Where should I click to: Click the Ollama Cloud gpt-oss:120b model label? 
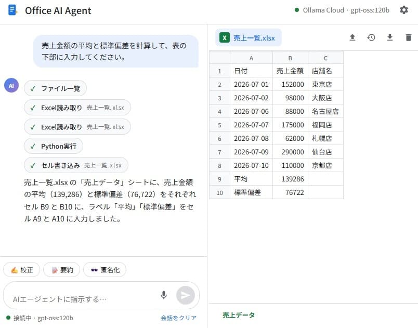(x=346, y=10)
